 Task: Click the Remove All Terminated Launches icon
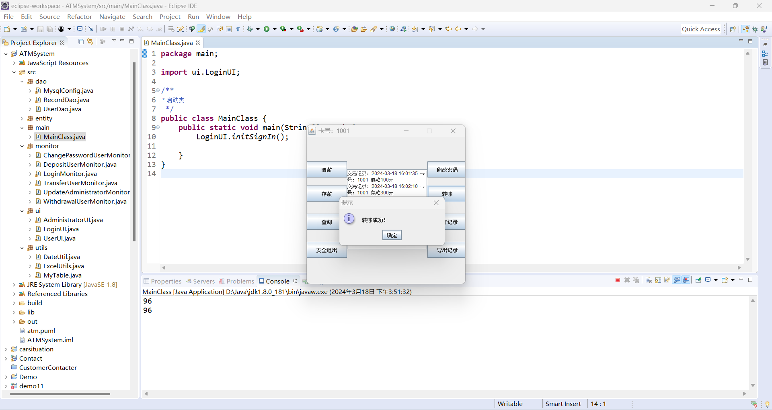click(636, 280)
